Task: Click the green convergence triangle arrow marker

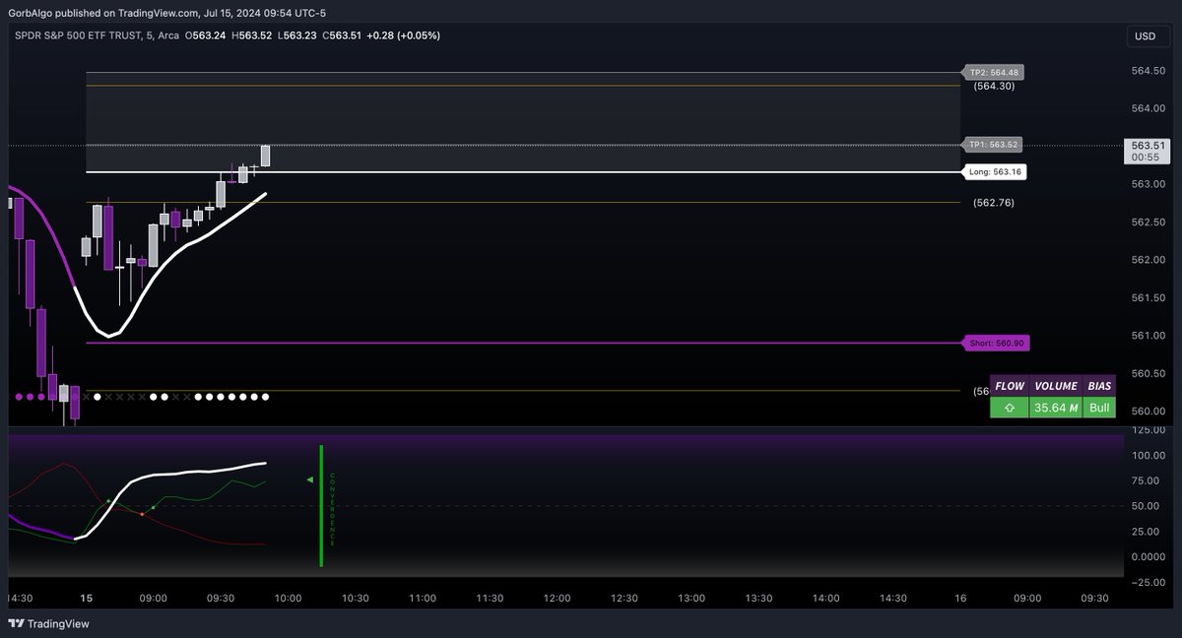Action: coord(310,479)
